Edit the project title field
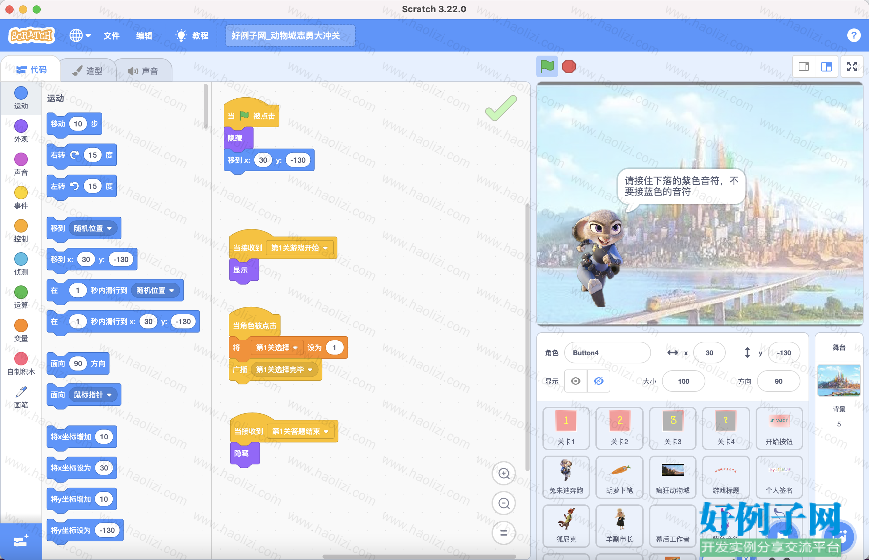Viewport: 869px width, 560px height. coord(290,36)
